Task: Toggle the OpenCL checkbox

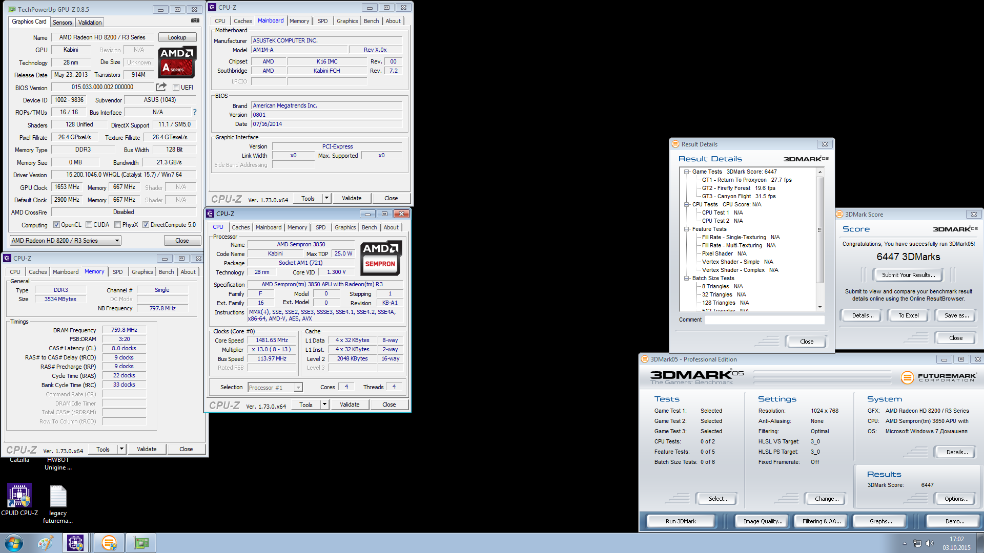Action: [x=56, y=225]
